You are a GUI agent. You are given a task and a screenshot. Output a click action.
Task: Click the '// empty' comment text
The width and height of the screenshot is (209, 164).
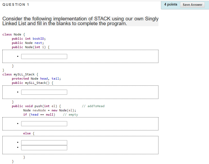[70, 115]
